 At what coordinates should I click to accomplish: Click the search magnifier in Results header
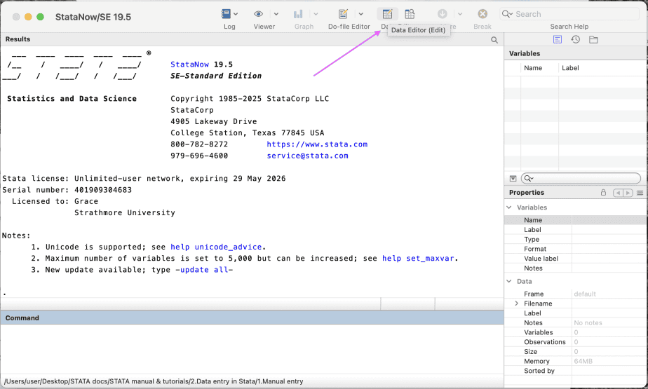(494, 40)
